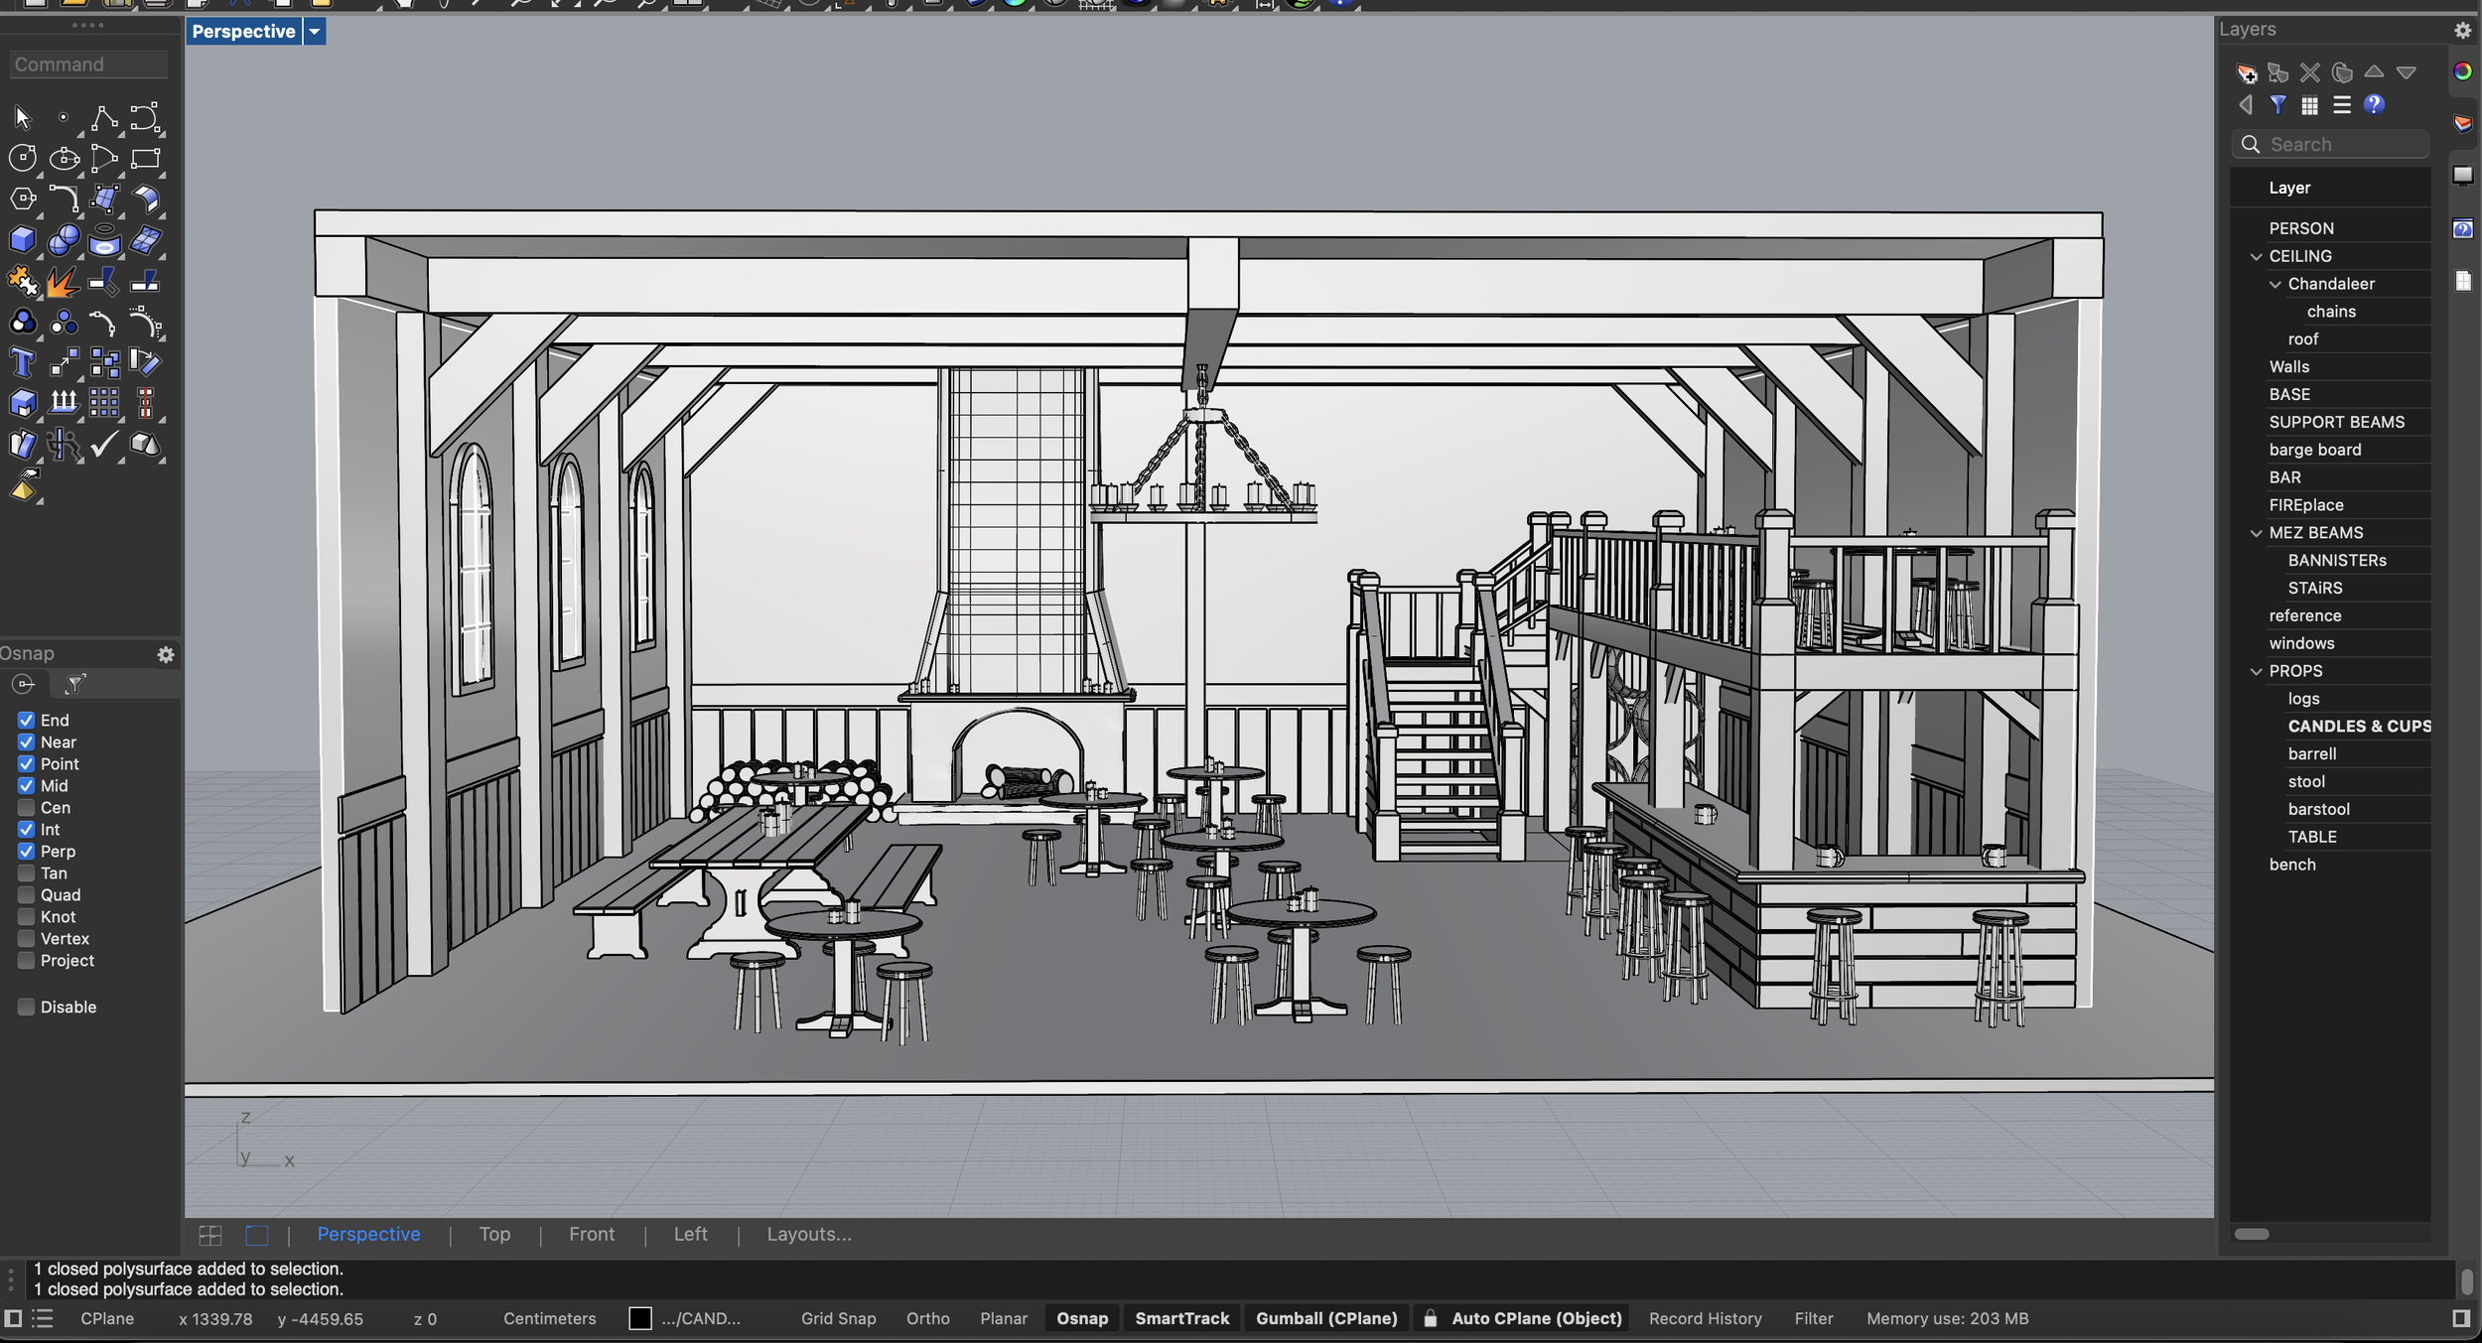Switch to the Top viewport tab
Screen dimensions: 2482x1343
(x=494, y=1234)
